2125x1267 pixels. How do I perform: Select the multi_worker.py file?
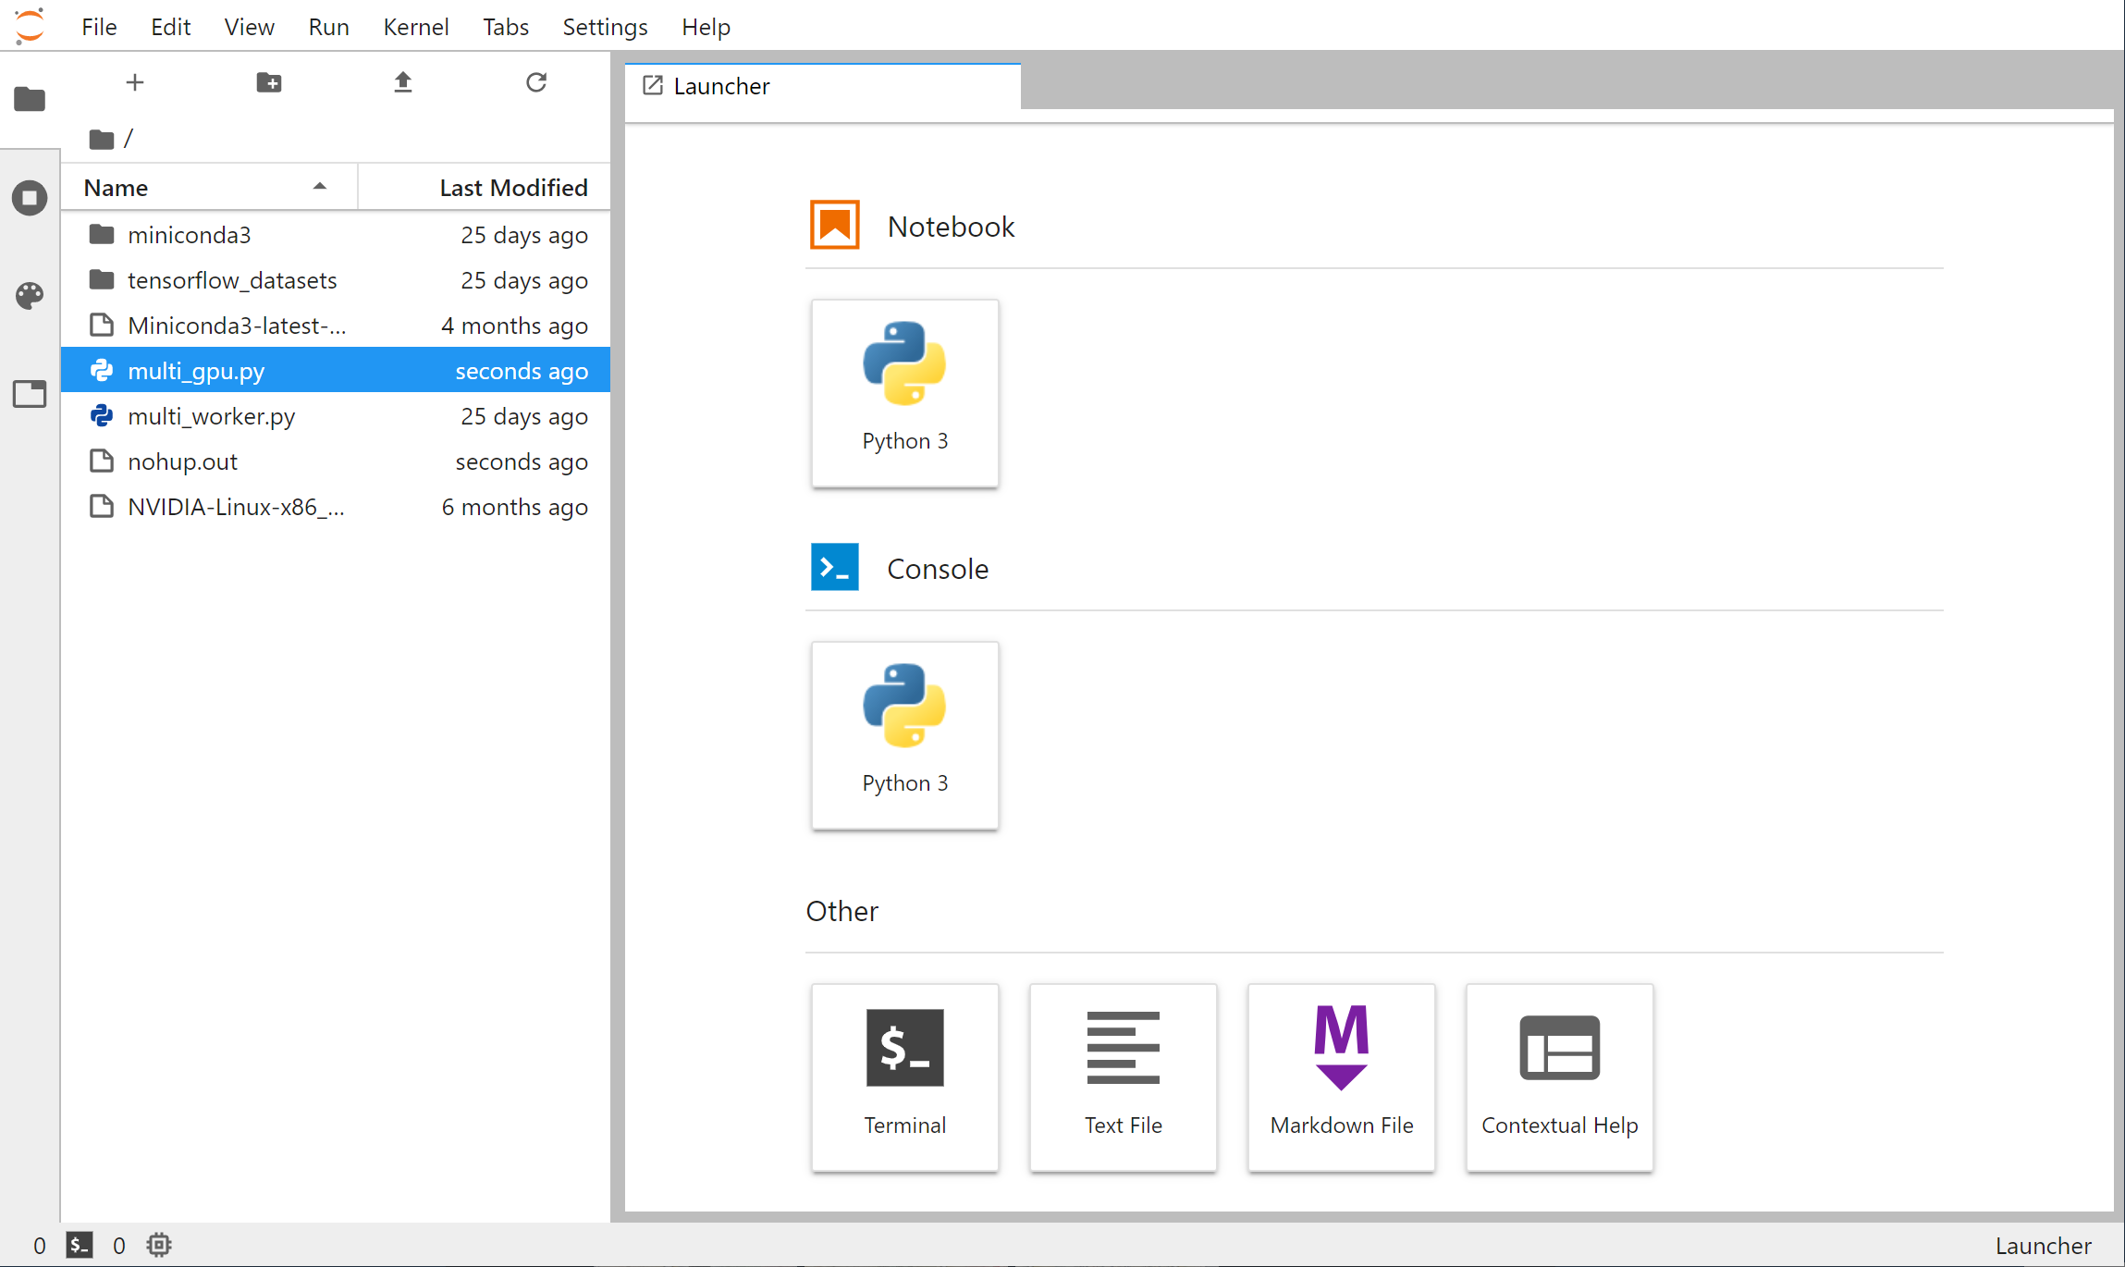tap(336, 416)
